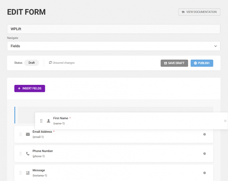This screenshot has height=181, width=228.
Task: Open Email Address settings gear
Action: [x=204, y=134]
